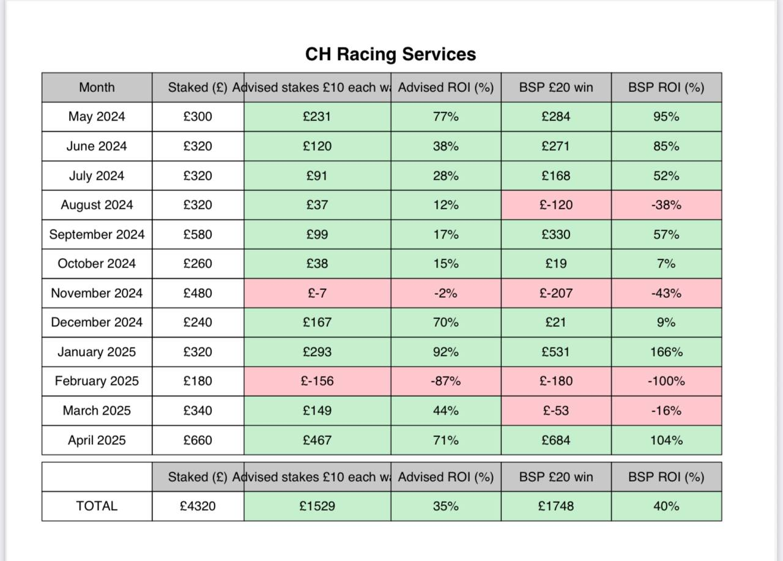Screen dimensions: 783x561
Task: Select the March 2025 £-53 BSP cell
Action: (x=555, y=411)
